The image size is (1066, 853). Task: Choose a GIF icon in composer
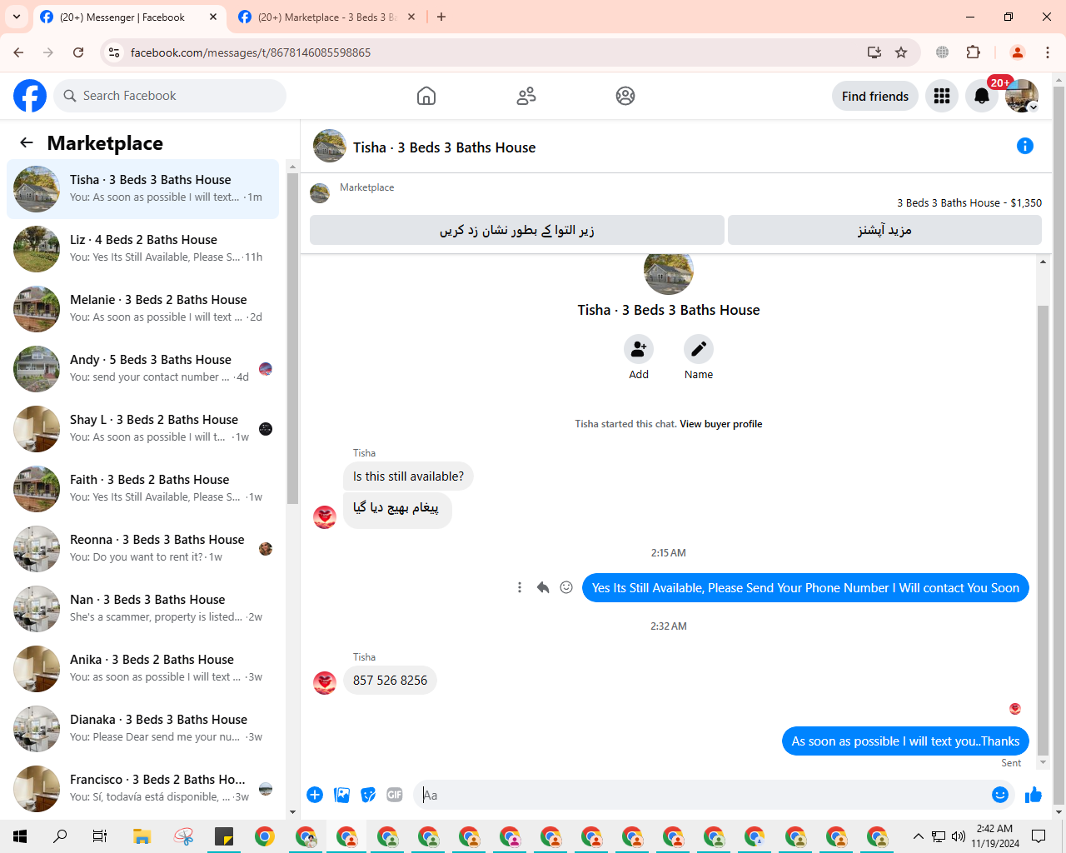(395, 795)
